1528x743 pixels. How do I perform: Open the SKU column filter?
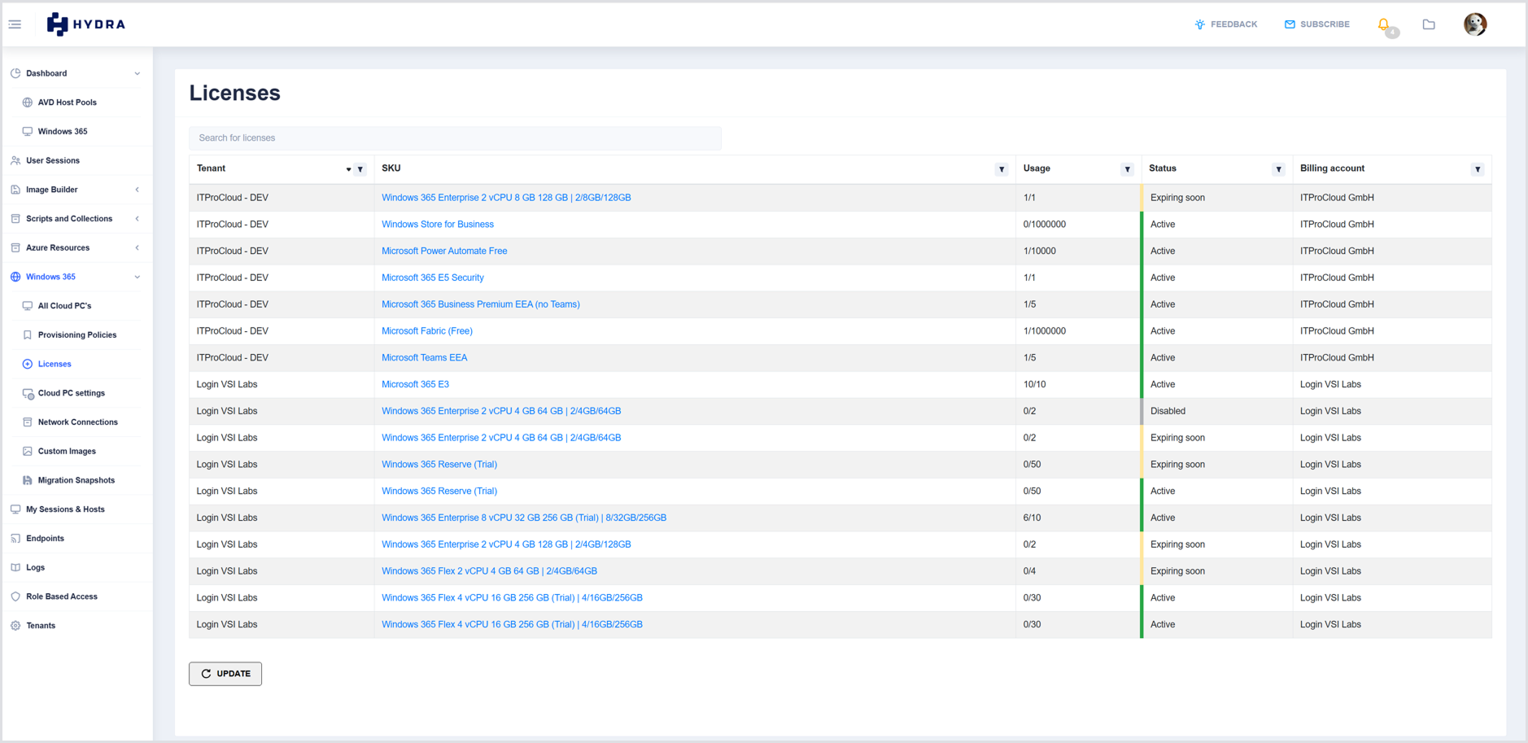pos(1002,169)
